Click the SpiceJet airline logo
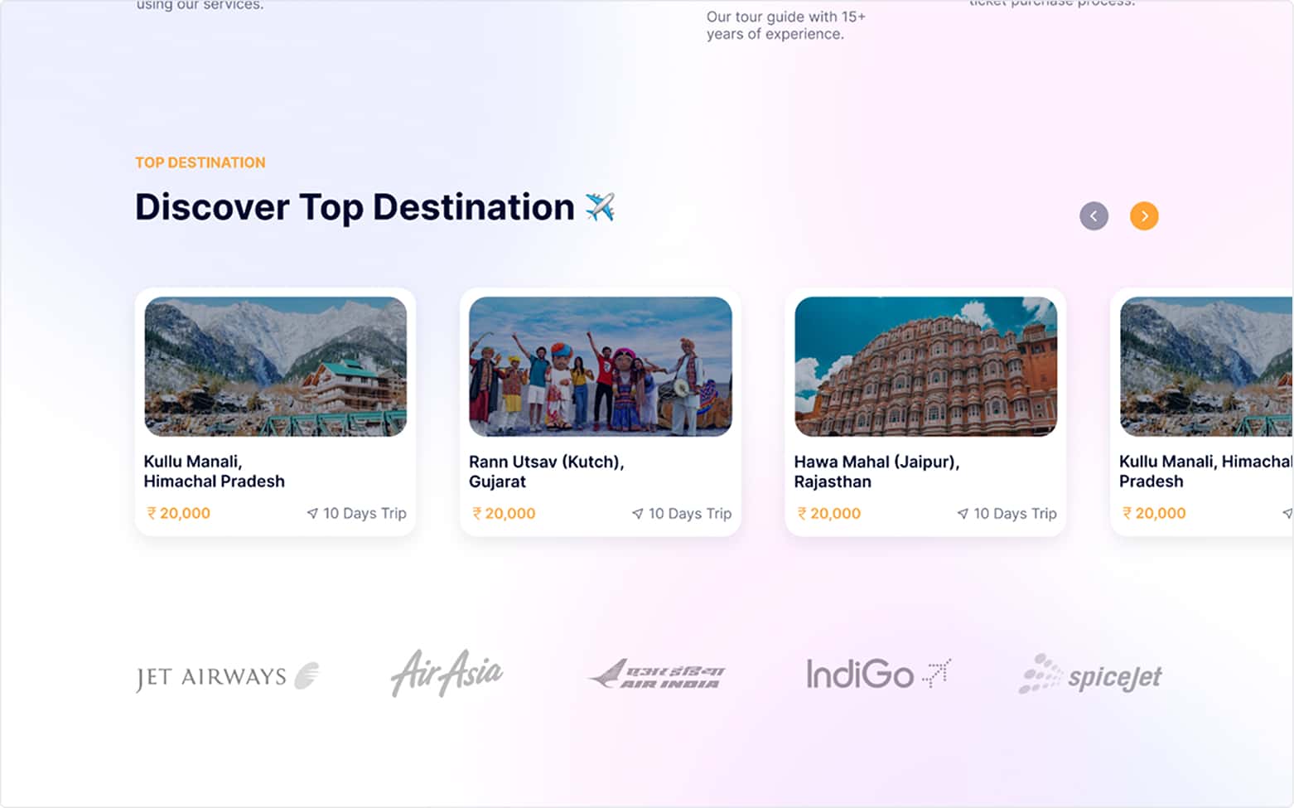The image size is (1294, 808). point(1089,675)
